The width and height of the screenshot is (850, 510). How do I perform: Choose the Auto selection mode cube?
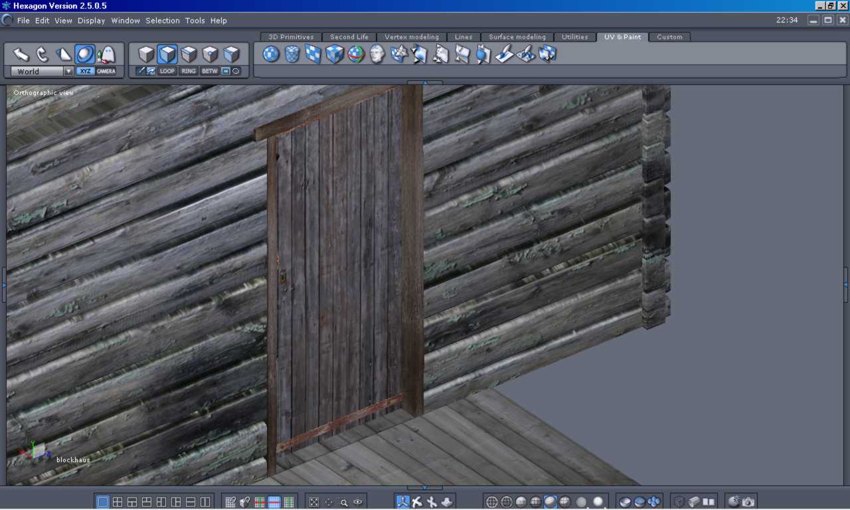[x=231, y=54]
